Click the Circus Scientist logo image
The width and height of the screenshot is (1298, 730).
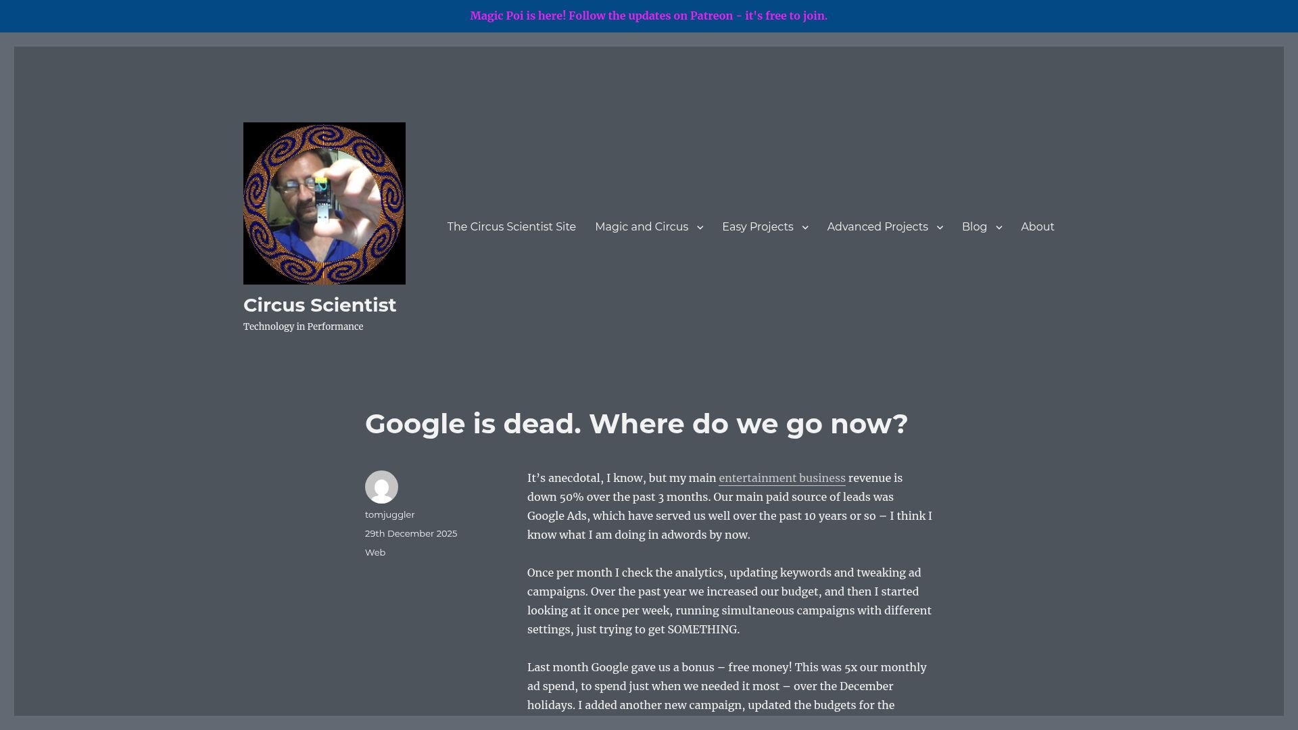click(x=324, y=203)
